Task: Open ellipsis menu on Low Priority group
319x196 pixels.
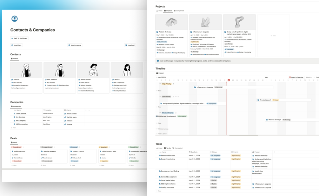Action: (176, 97)
